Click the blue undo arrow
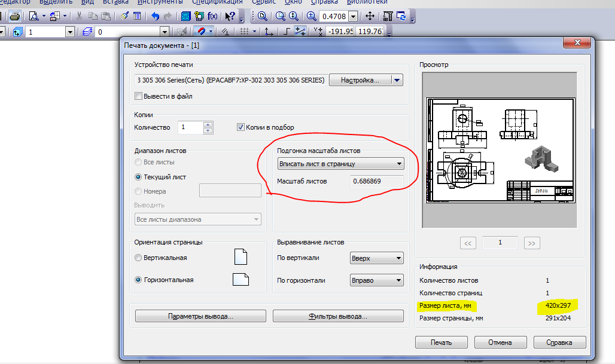The image size is (615, 364). click(156, 16)
